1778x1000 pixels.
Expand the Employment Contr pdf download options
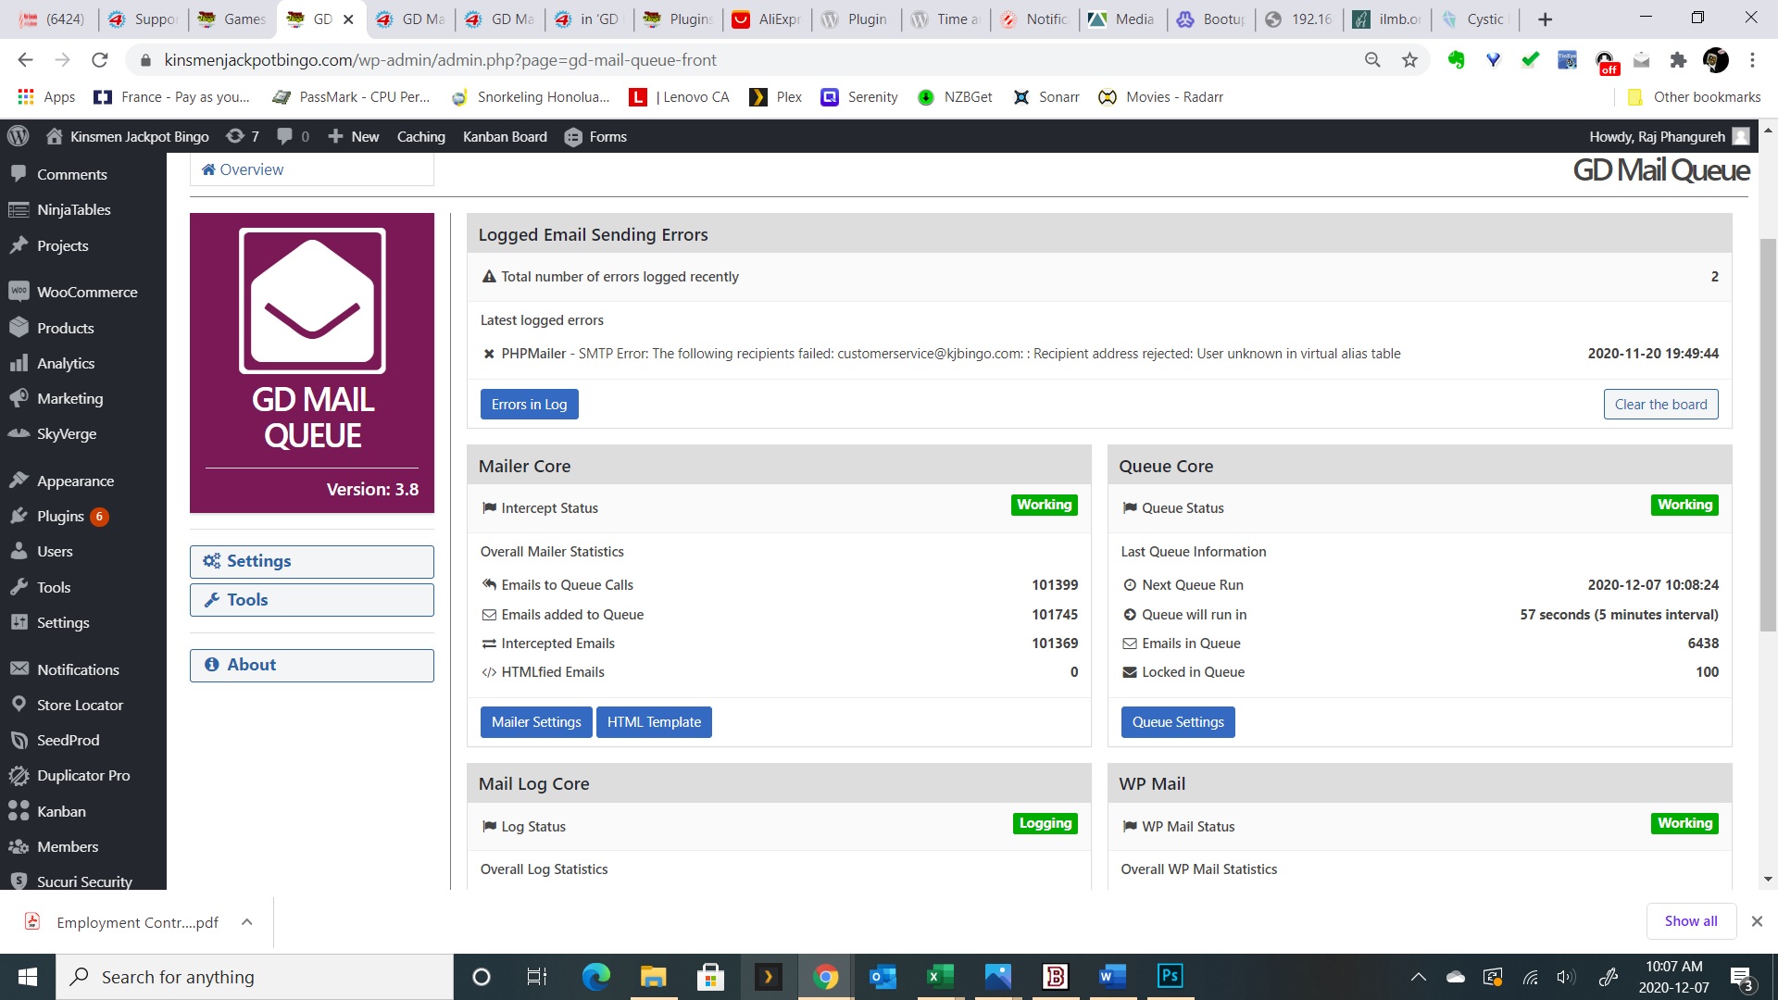point(246,922)
